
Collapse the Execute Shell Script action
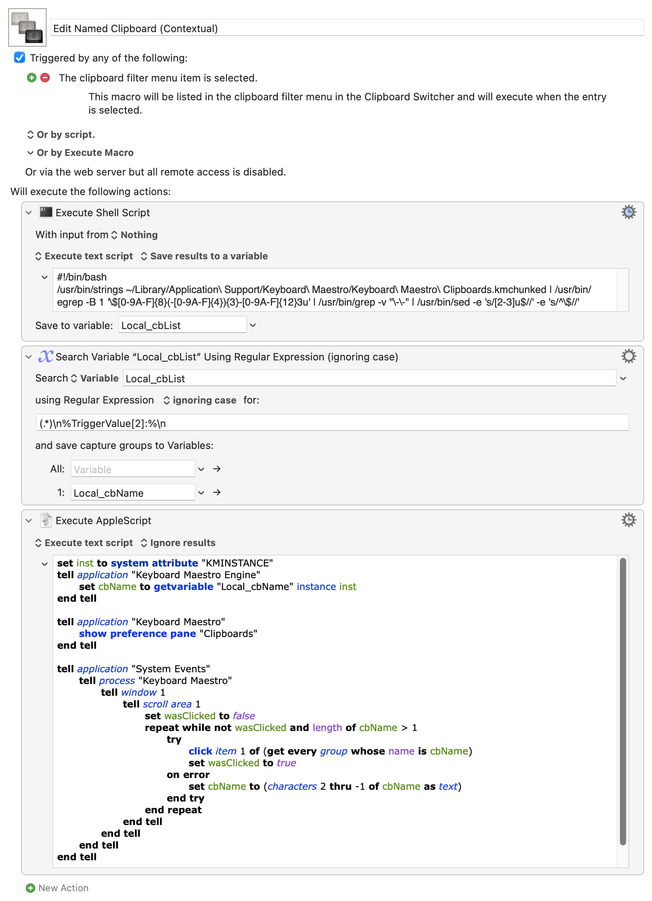pyautogui.click(x=29, y=213)
